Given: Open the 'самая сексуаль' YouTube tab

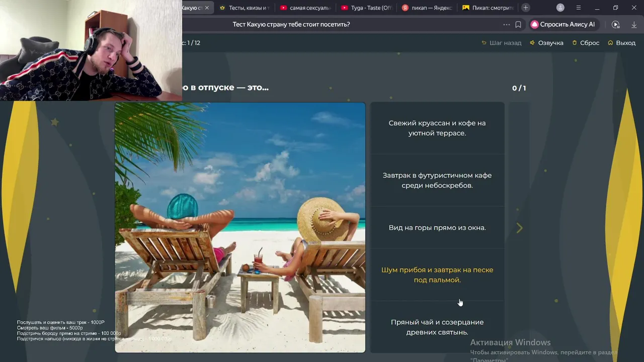Looking at the screenshot, I should click(305, 8).
